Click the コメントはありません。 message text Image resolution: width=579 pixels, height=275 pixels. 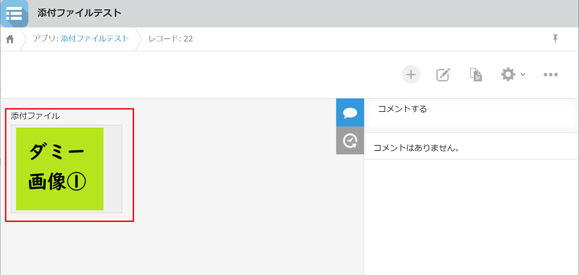pyautogui.click(x=416, y=148)
